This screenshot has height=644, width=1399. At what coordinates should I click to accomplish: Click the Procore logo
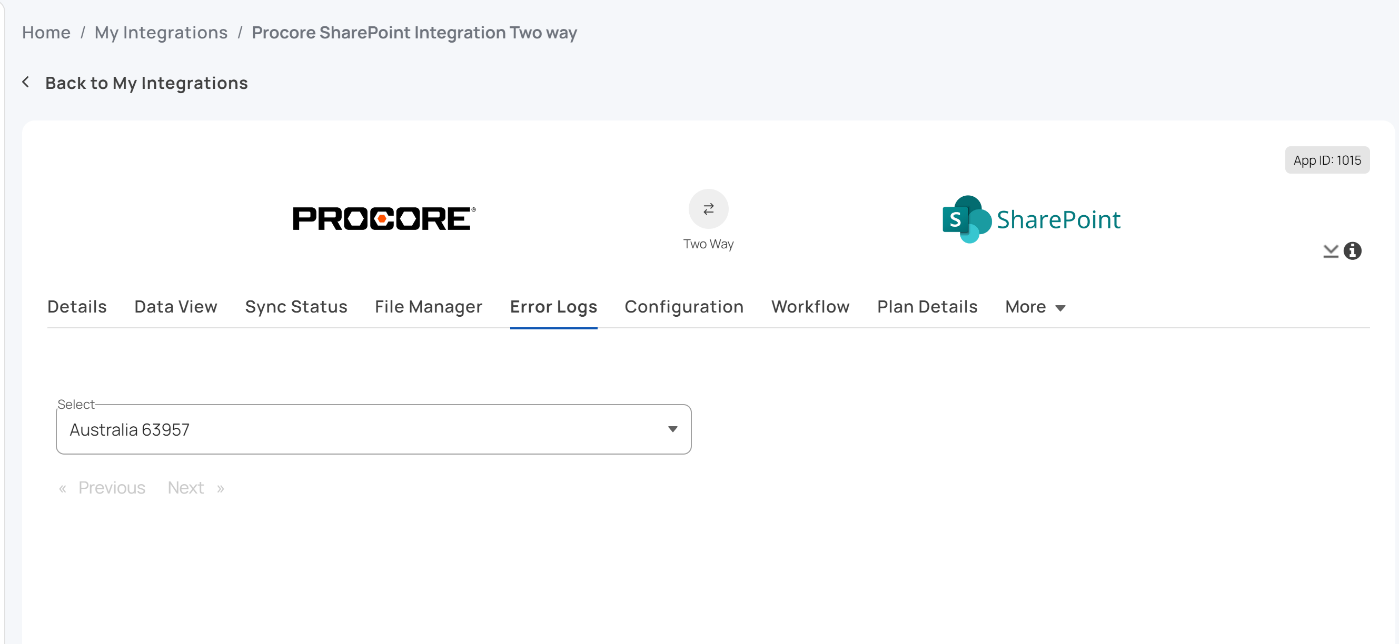coord(384,219)
